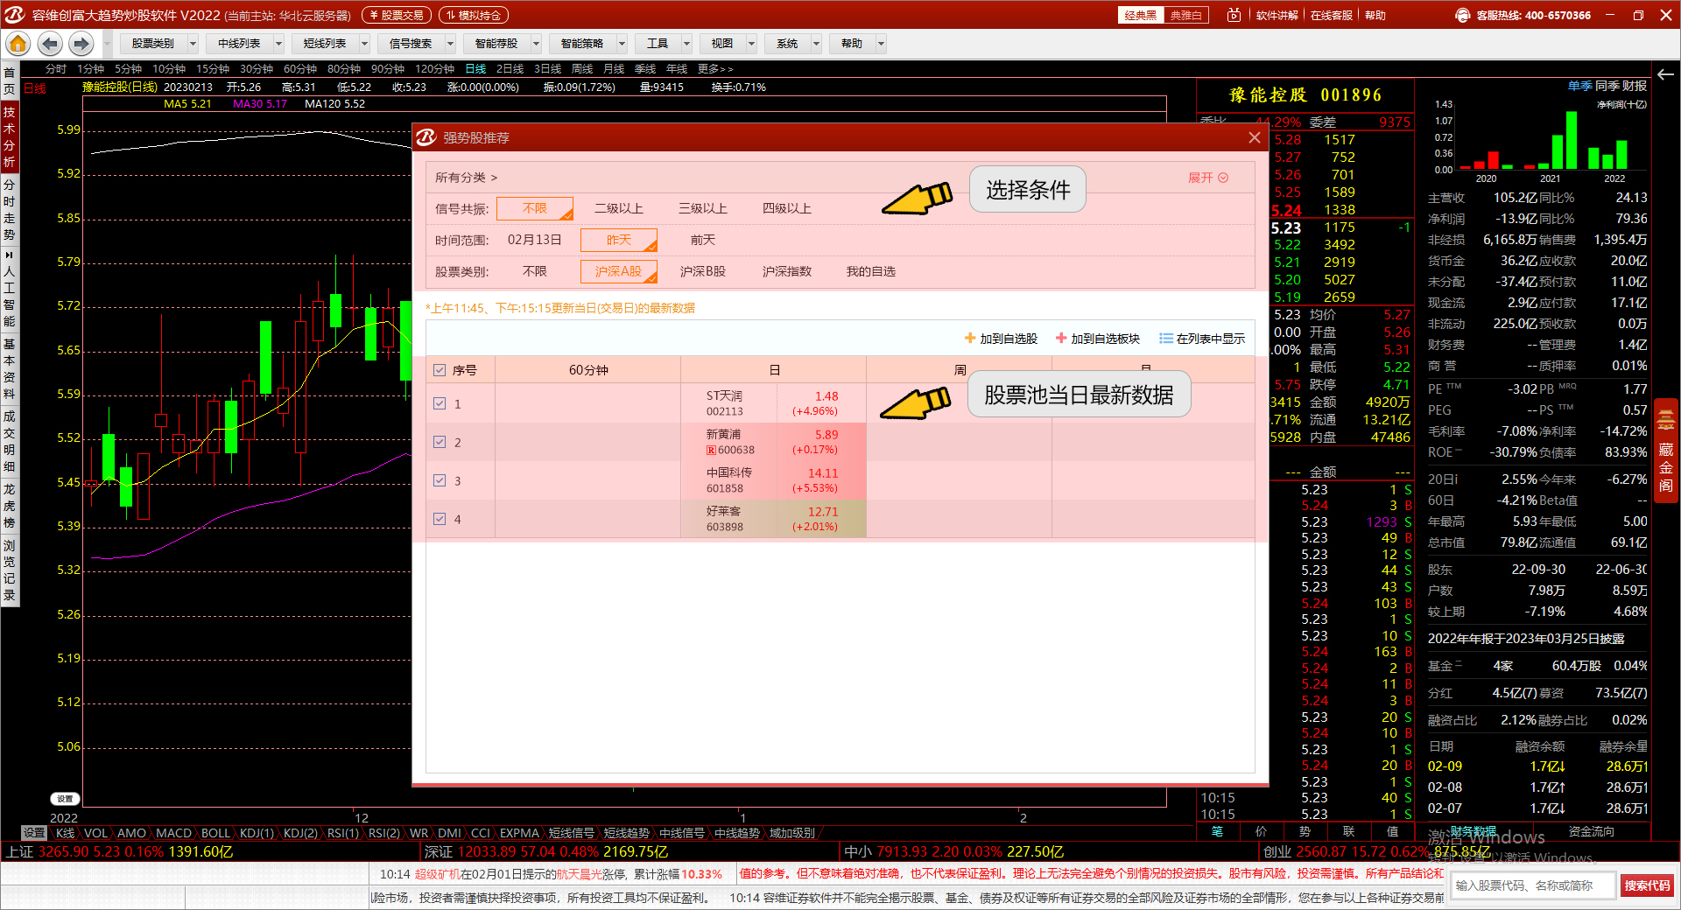Select 二级以上 signal resonance option
This screenshot has height=910, width=1681.
619,208
